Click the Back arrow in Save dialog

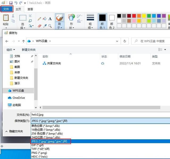7,41
